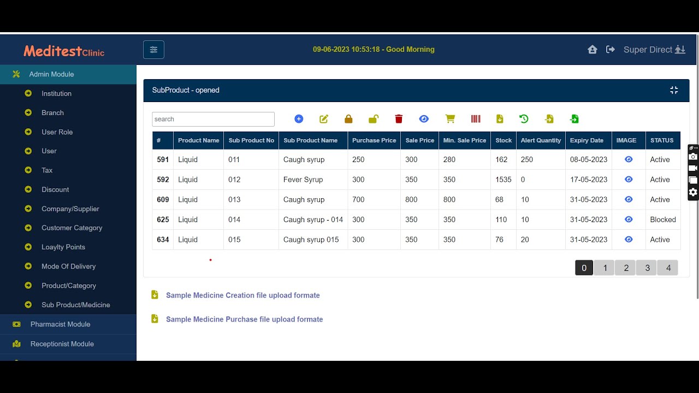Open Branch in the sidebar
Viewport: 699px width, 393px height.
[x=52, y=112]
